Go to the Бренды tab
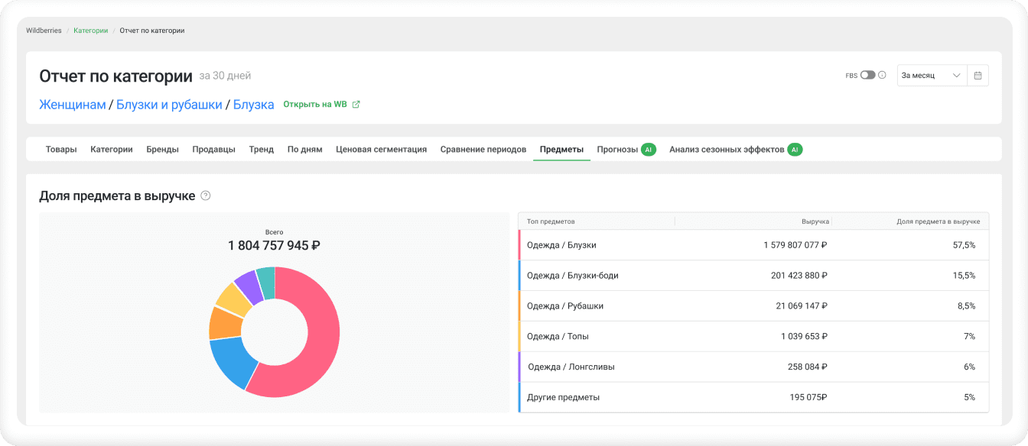Viewport: 1028px width, 446px height. click(162, 150)
